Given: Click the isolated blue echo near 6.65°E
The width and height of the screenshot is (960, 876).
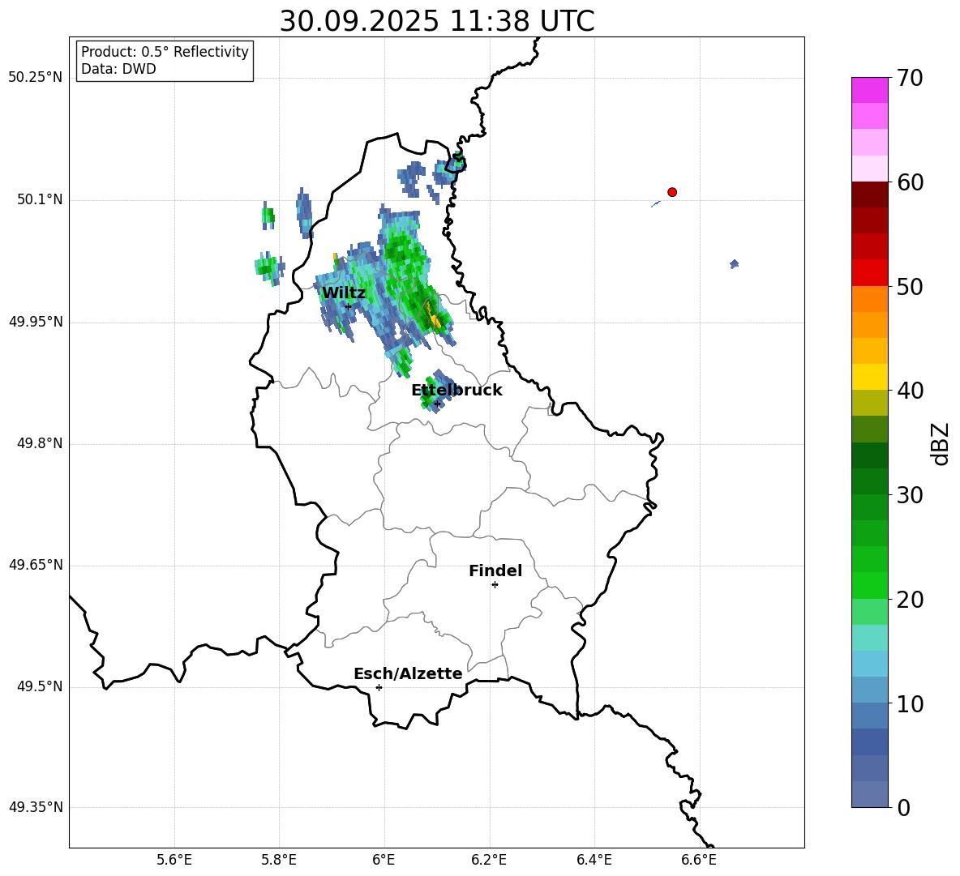Looking at the screenshot, I should 734,263.
